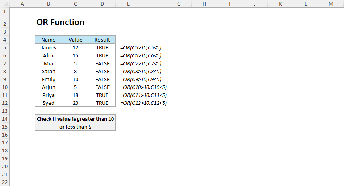Select column C header

pos(76,4)
